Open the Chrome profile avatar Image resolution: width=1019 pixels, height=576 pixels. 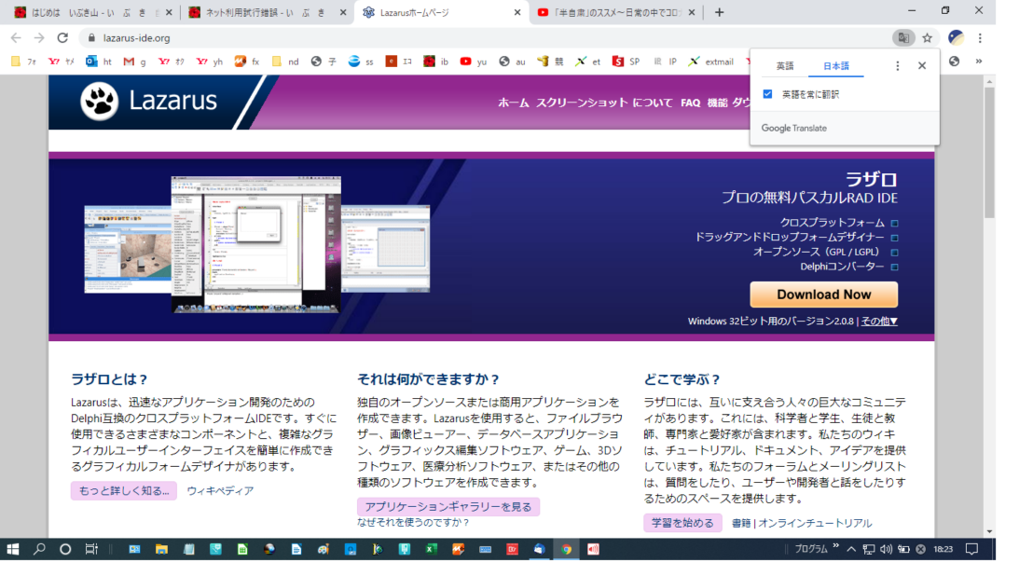tap(956, 37)
